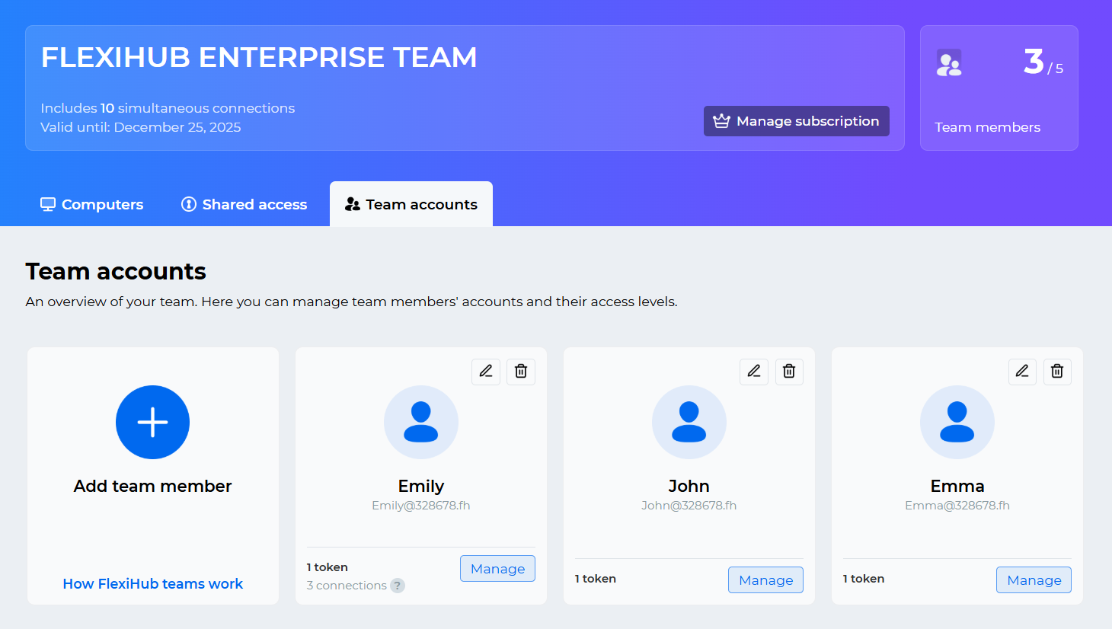Switch to the Shared access tab
Image resolution: width=1112 pixels, height=629 pixels.
pyautogui.click(x=244, y=204)
